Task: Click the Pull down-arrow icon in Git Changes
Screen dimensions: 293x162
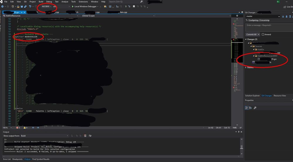Action: click(287, 16)
